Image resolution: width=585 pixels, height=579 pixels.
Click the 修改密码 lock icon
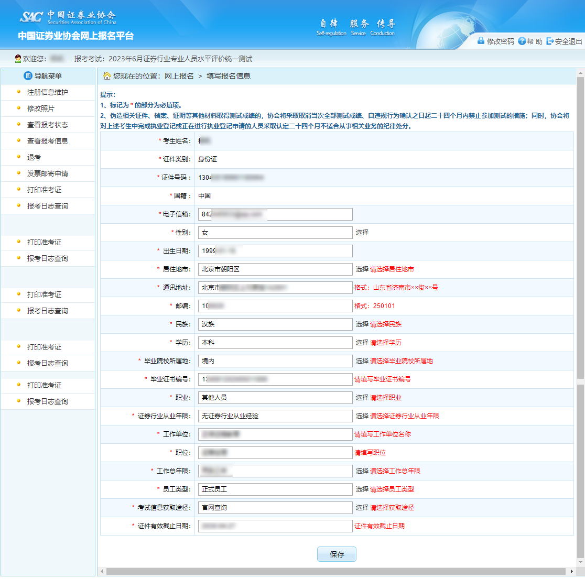pos(480,40)
